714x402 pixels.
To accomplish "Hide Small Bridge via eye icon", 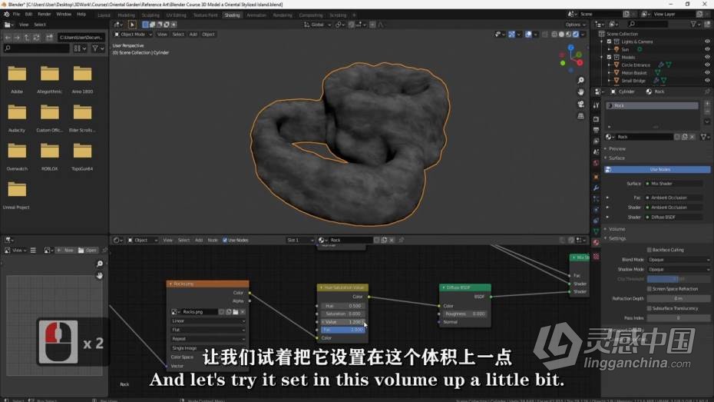I will coord(707,81).
